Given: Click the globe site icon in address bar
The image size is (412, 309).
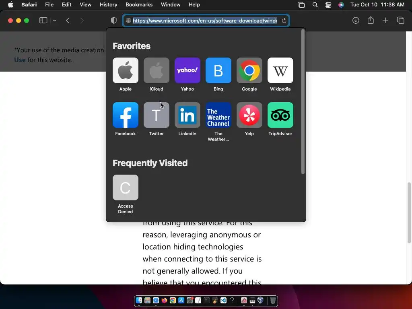Looking at the screenshot, I should point(128,21).
